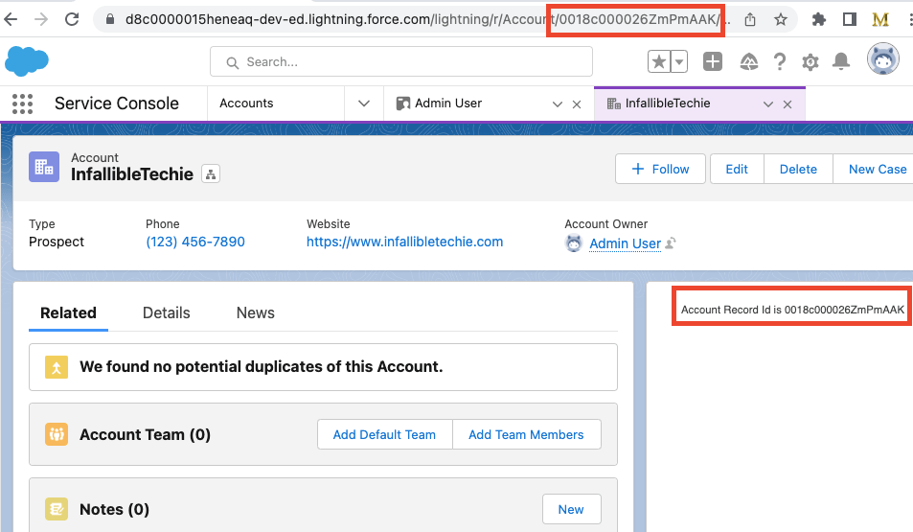Close the InfallibleTechie workspace tab
This screenshot has height=532, width=913.
[x=787, y=104]
